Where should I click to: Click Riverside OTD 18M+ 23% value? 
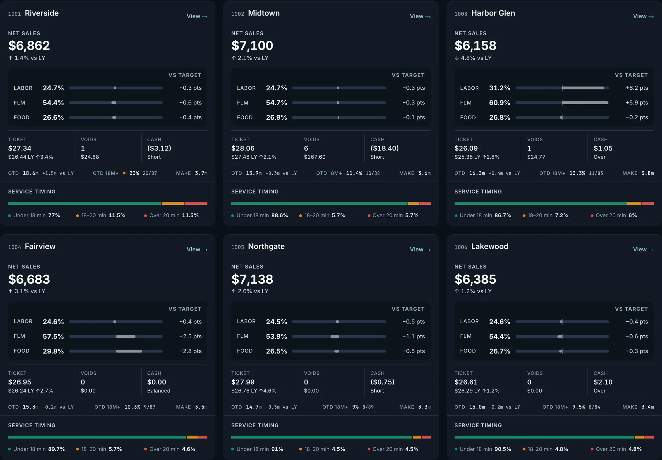click(134, 173)
